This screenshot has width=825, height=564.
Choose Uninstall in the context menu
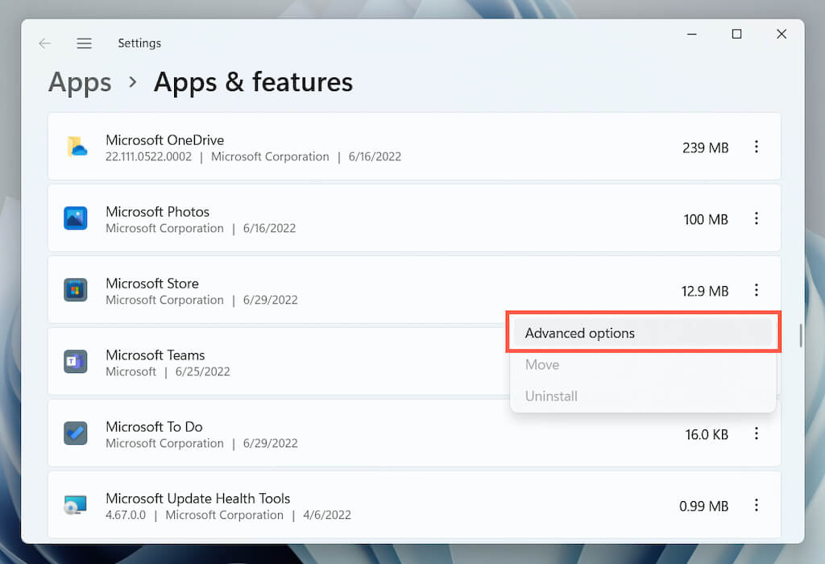click(x=551, y=396)
